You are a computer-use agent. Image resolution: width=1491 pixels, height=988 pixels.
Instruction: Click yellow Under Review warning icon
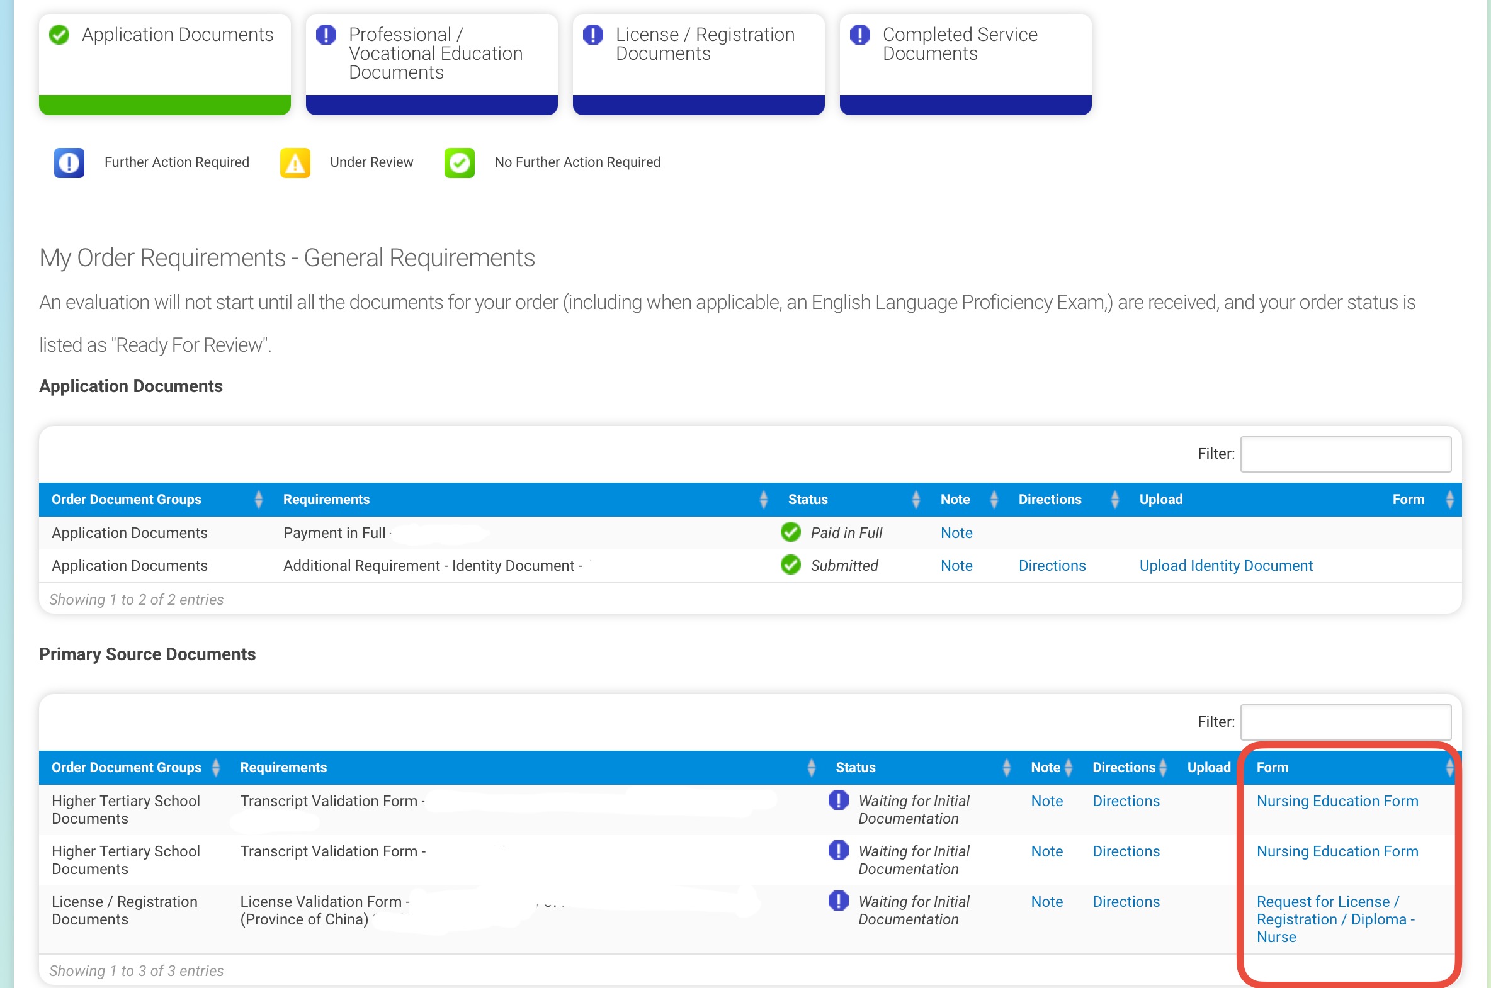295,163
